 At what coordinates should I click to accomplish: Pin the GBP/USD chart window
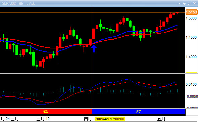(x=185, y=3)
